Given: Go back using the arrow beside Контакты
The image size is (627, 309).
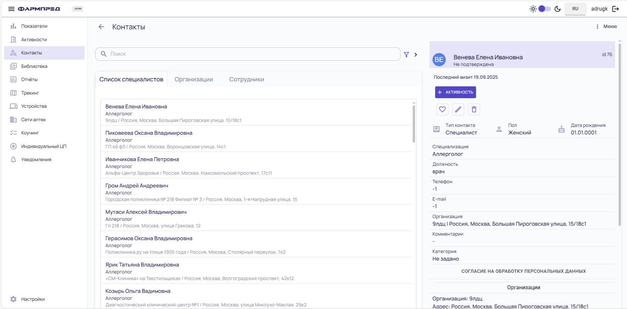Looking at the screenshot, I should pos(101,27).
